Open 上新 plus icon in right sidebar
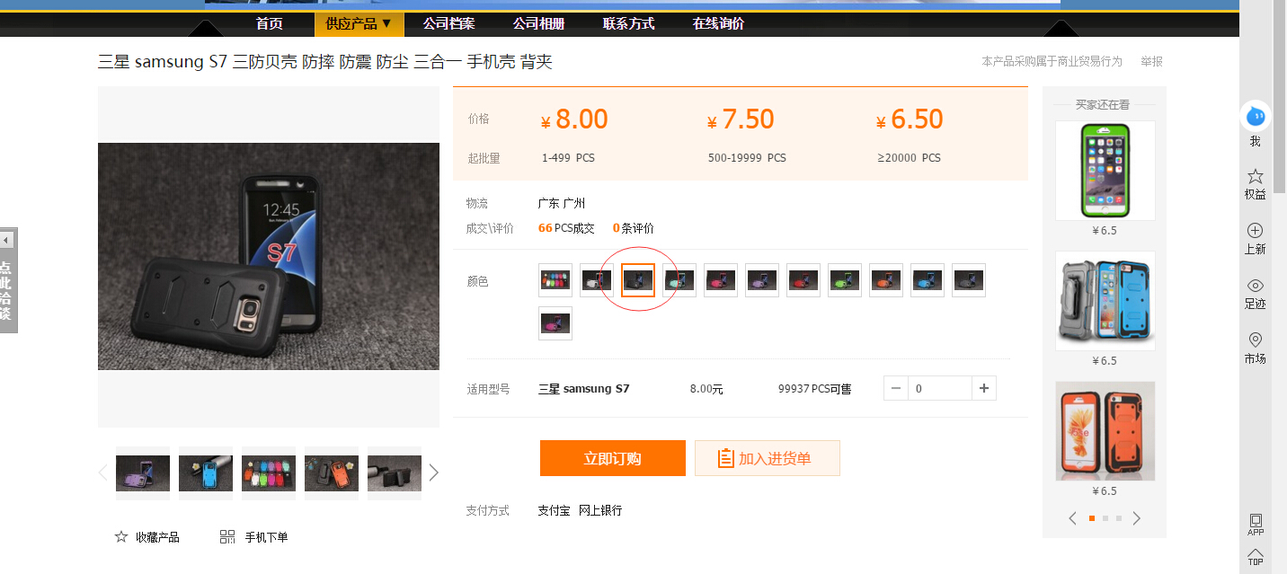 1256,231
